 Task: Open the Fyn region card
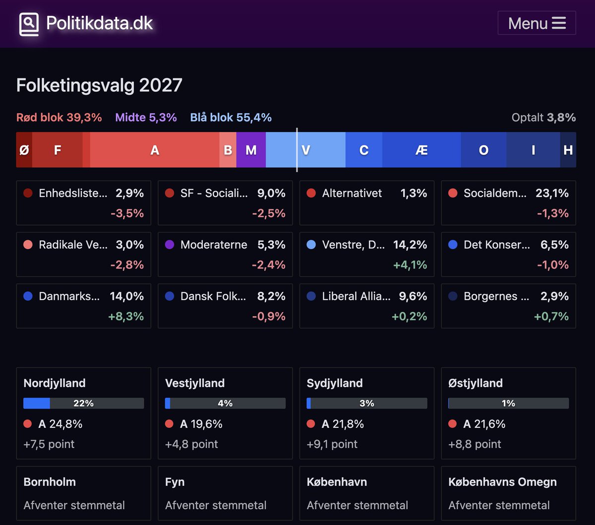[x=225, y=493]
